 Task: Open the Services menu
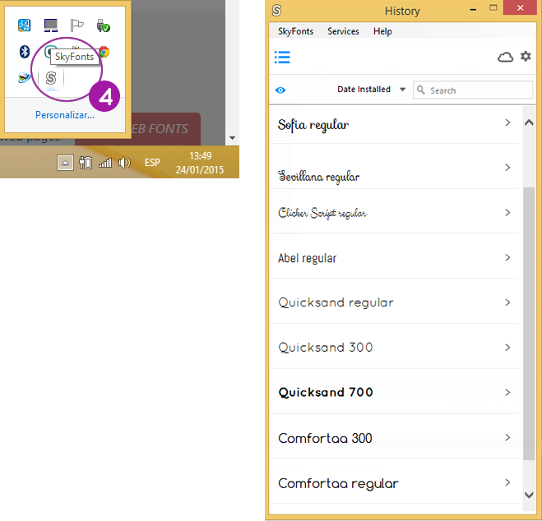click(343, 31)
